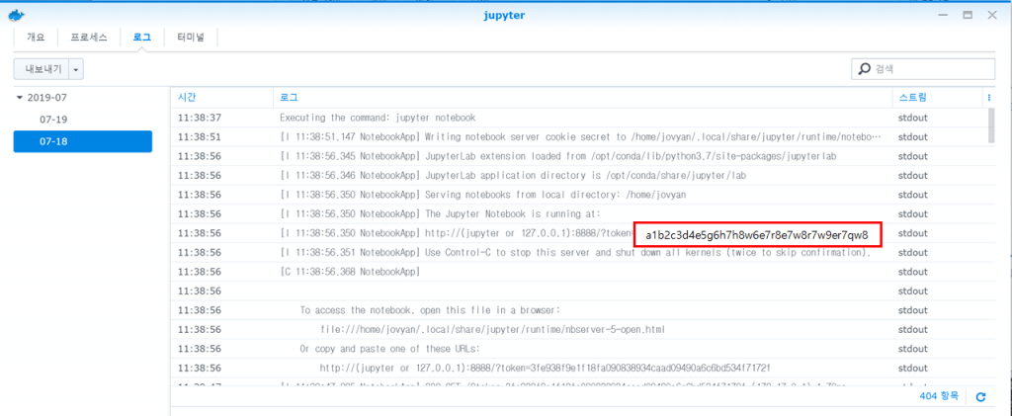Select the 'JupyterLab extension loaded from' row
Image resolution: width=1012 pixels, height=416 pixels.
click(x=579, y=156)
